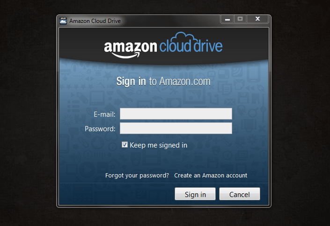This screenshot has width=330, height=226.
Task: Click the Password field label
Action: (100, 129)
